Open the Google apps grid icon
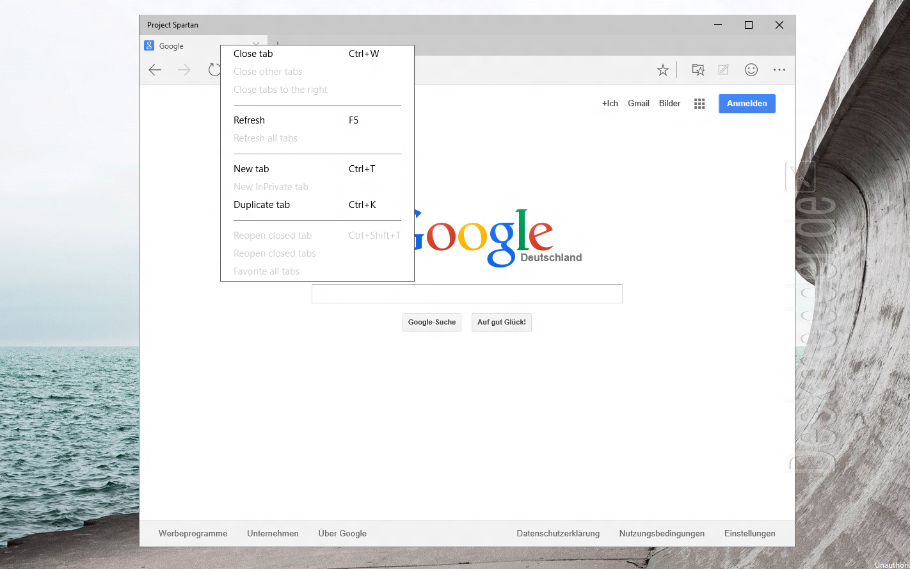910x569 pixels. (699, 104)
